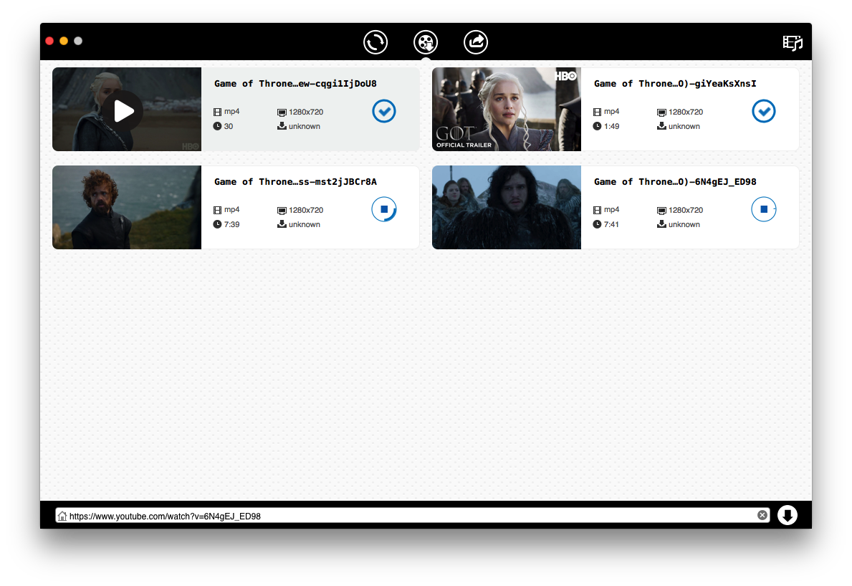The image size is (852, 586).
Task: Click the YouTube URL input field
Action: coord(412,515)
